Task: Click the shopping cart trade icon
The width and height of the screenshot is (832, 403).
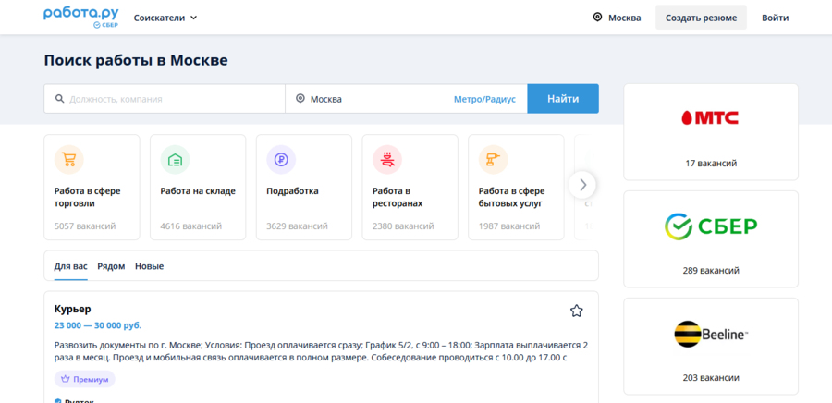Action: [x=69, y=160]
